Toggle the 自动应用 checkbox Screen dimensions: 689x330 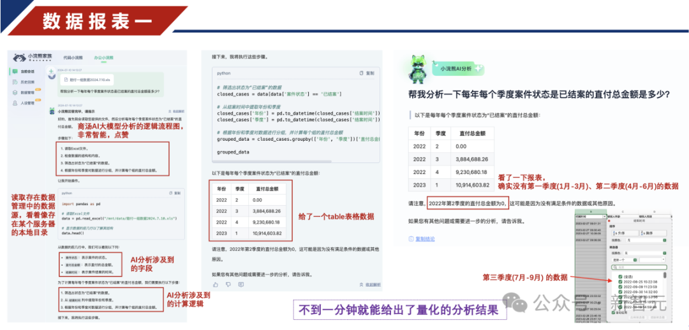(614, 312)
